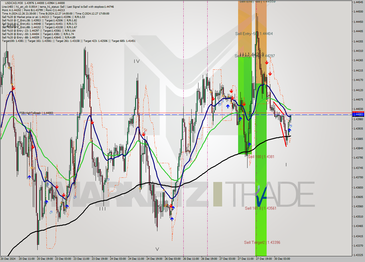Select the 'Sell Entry -50 | 1.44404' chart label
Viewport: 365px width, 262px height.
[x=254, y=34]
